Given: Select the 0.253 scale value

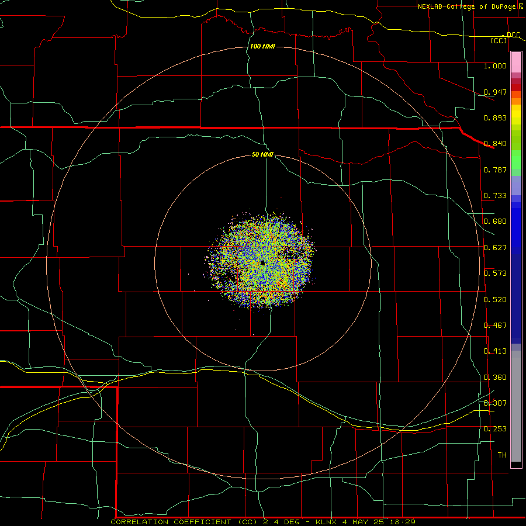Looking at the screenshot, I should pos(495,429).
